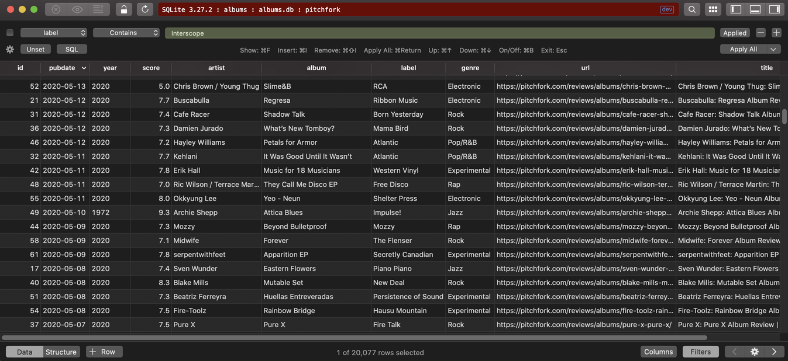Open the label column dropdown
Screen dimensions: 788x361
(x=54, y=33)
